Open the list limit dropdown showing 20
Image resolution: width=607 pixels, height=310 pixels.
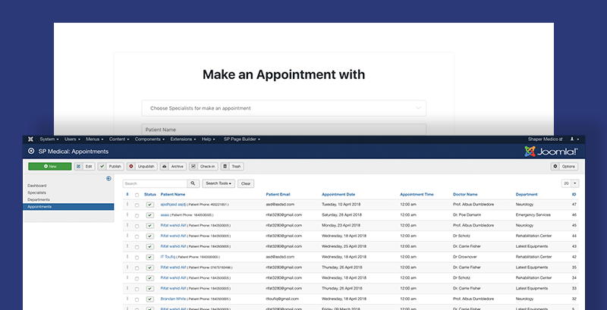tap(570, 183)
